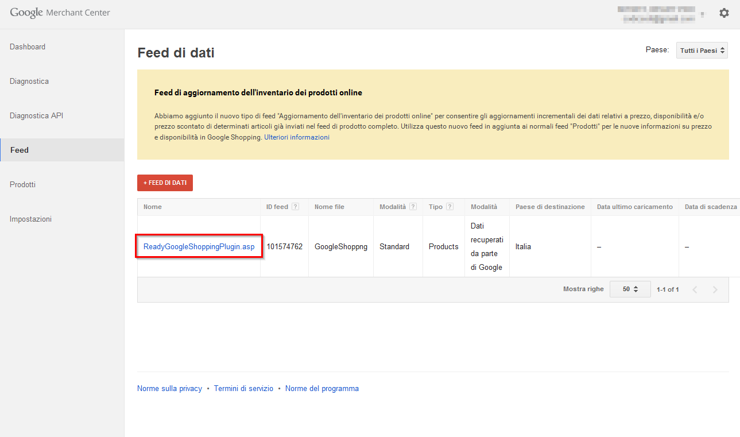Viewport: 740px width, 437px height.
Task: Open the Mostra righe 50 dropdown
Action: coord(630,289)
